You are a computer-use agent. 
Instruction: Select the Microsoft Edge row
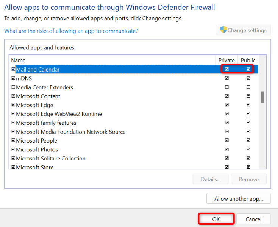click(134, 105)
